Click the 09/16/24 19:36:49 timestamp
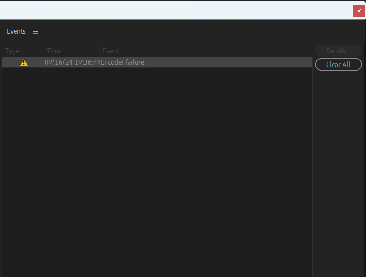The width and height of the screenshot is (366, 277). pos(72,62)
